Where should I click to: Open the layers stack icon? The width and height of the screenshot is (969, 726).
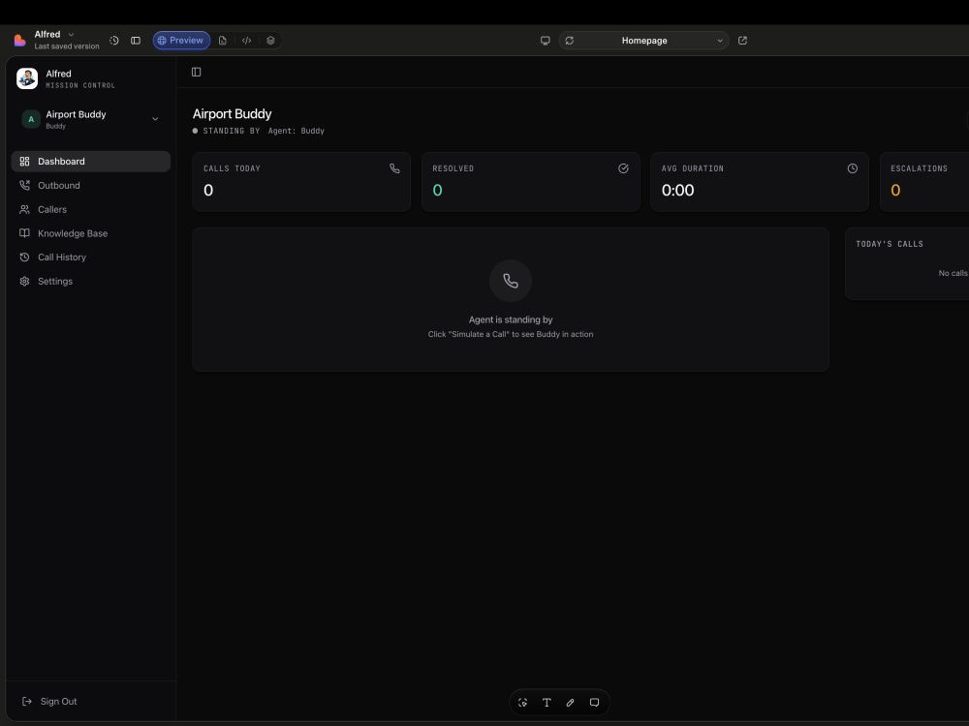270,41
